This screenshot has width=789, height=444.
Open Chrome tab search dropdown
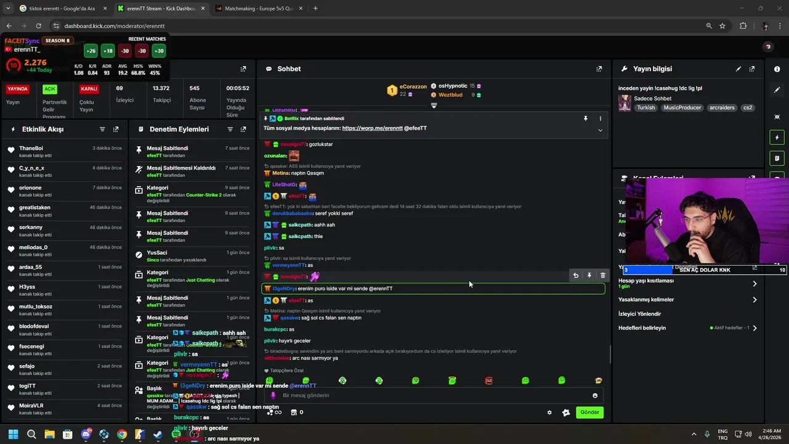click(x=8, y=9)
